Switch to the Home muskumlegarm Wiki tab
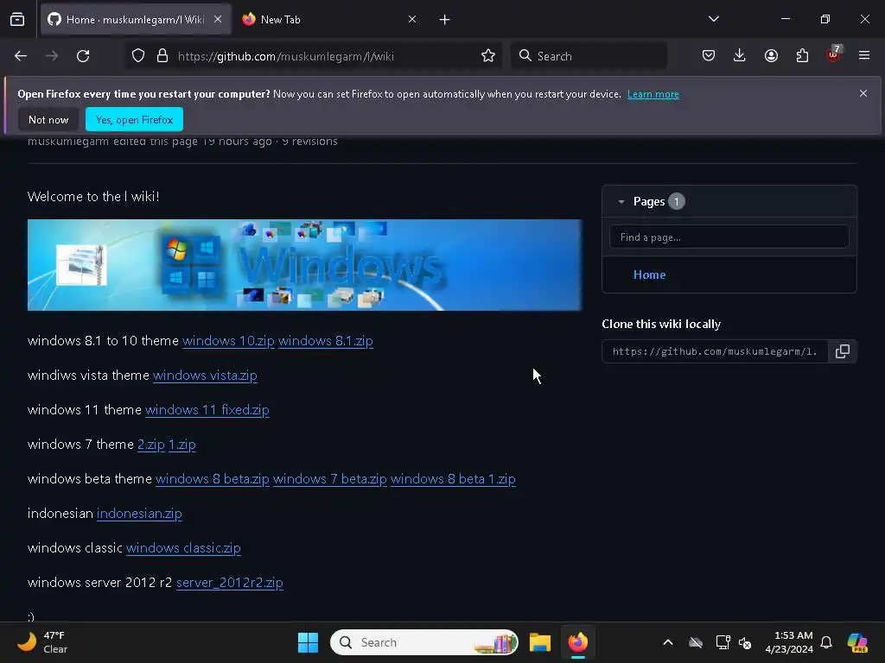 coord(135,20)
